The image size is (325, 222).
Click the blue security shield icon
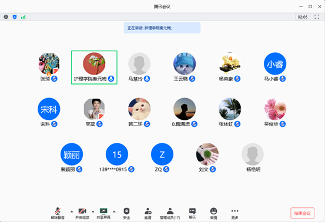click(x=15, y=17)
